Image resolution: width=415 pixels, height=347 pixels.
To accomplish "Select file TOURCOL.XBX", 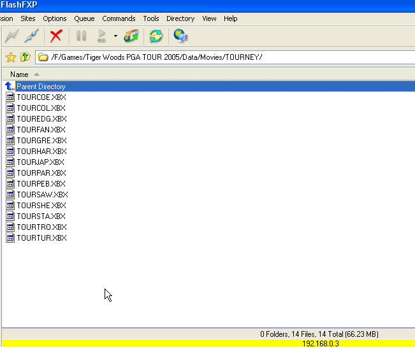I will pyautogui.click(x=41, y=108).
